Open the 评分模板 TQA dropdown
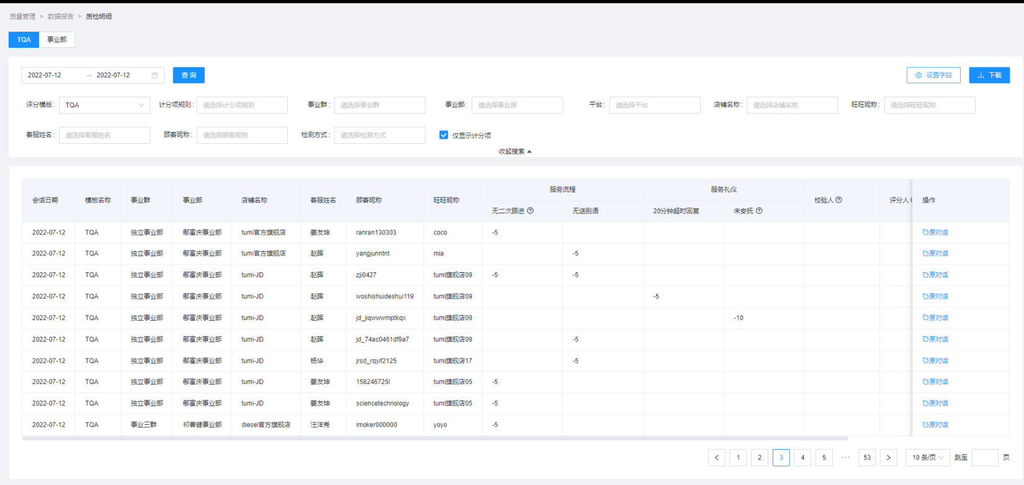Viewport: 1024px width, 485px height. (105, 105)
